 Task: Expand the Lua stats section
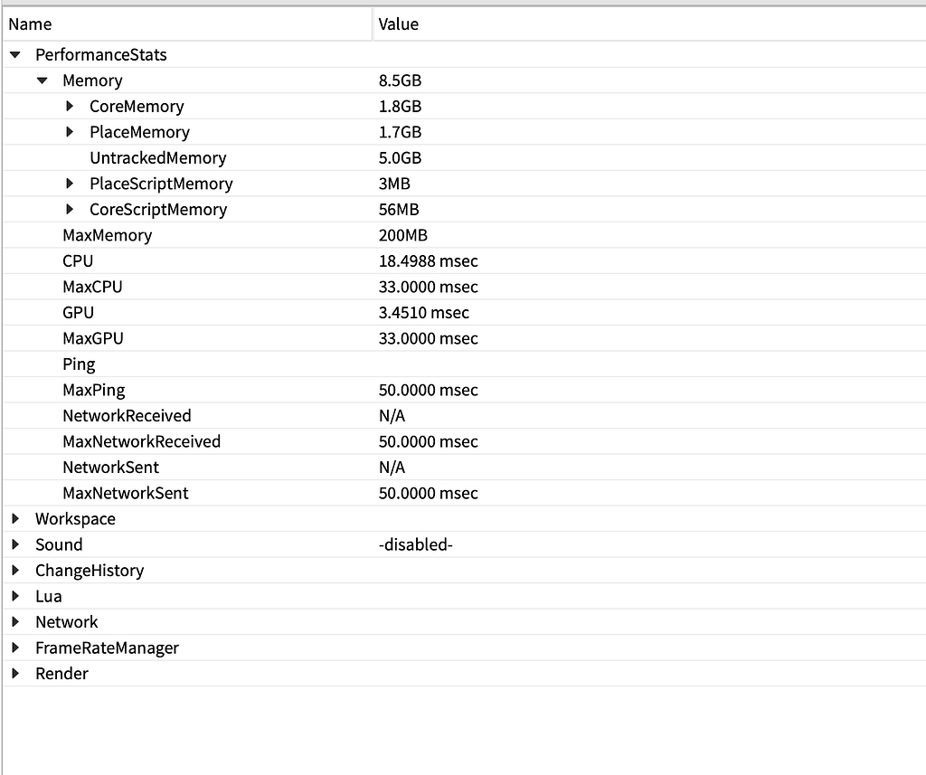click(14, 596)
